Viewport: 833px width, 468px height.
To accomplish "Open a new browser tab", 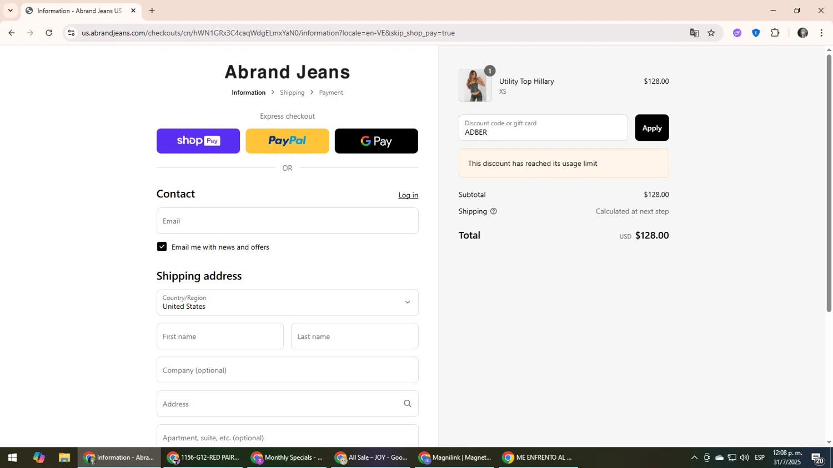I will pos(152,11).
